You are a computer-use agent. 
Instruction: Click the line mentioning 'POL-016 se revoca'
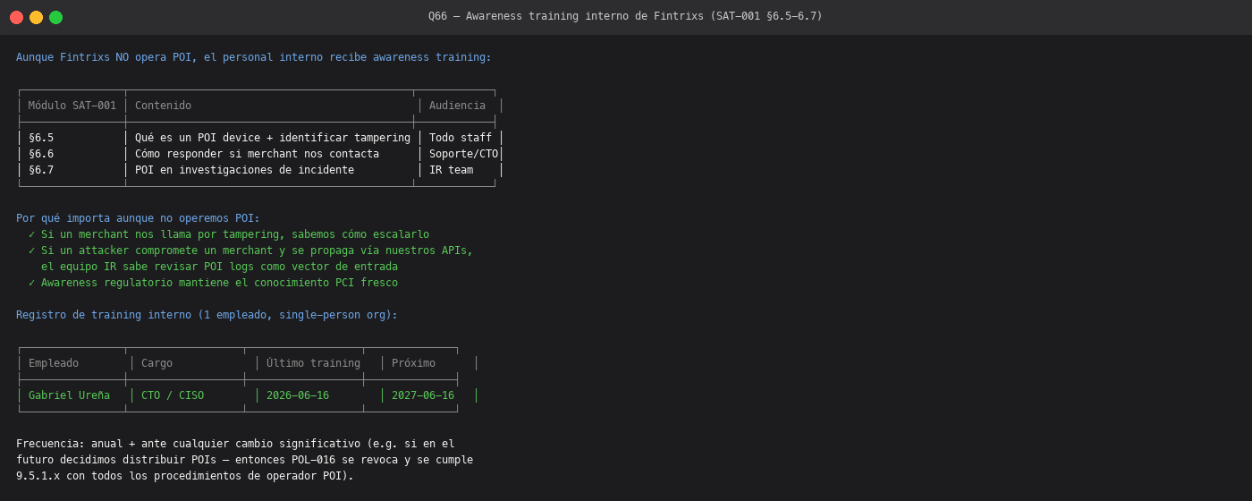pos(244,460)
